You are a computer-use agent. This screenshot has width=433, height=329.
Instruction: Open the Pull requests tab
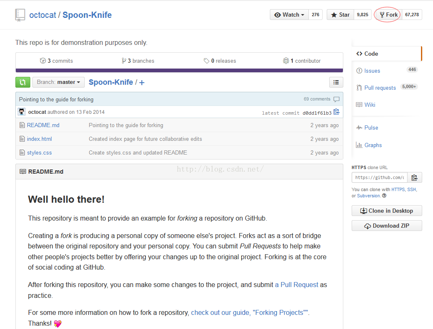[x=380, y=88]
